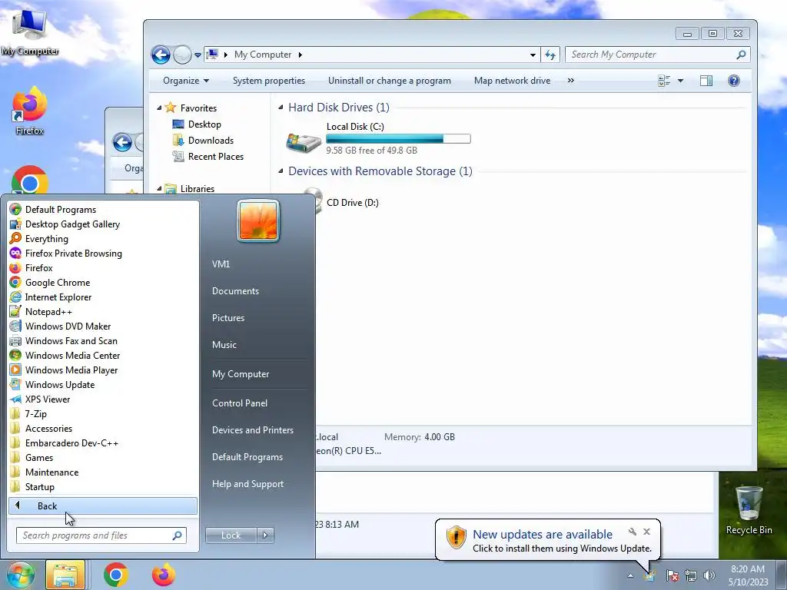Start Windows DVD Maker
Viewport: 787px width, 590px height.
60,326
